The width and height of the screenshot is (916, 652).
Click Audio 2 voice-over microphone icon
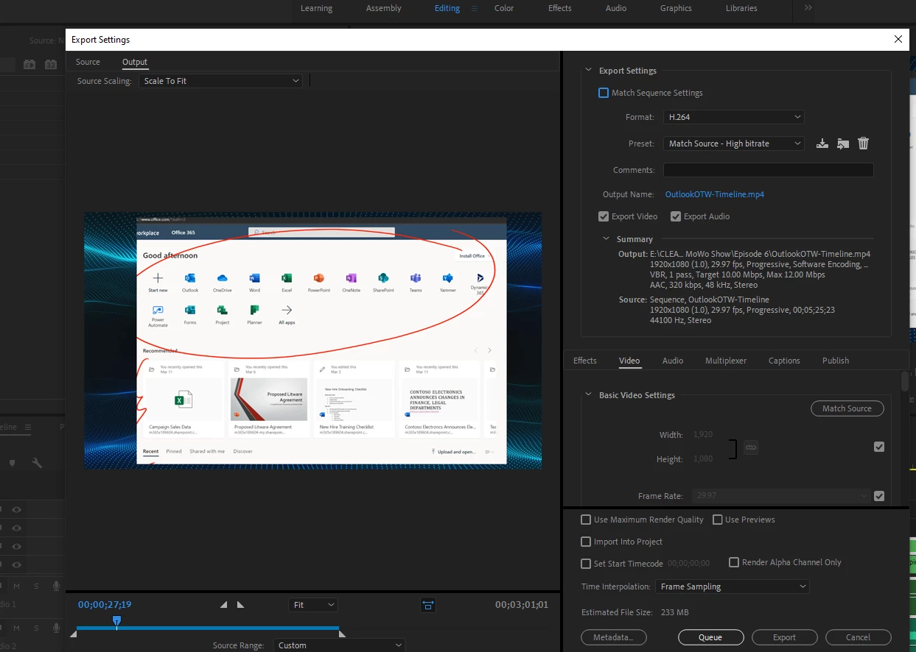click(56, 628)
